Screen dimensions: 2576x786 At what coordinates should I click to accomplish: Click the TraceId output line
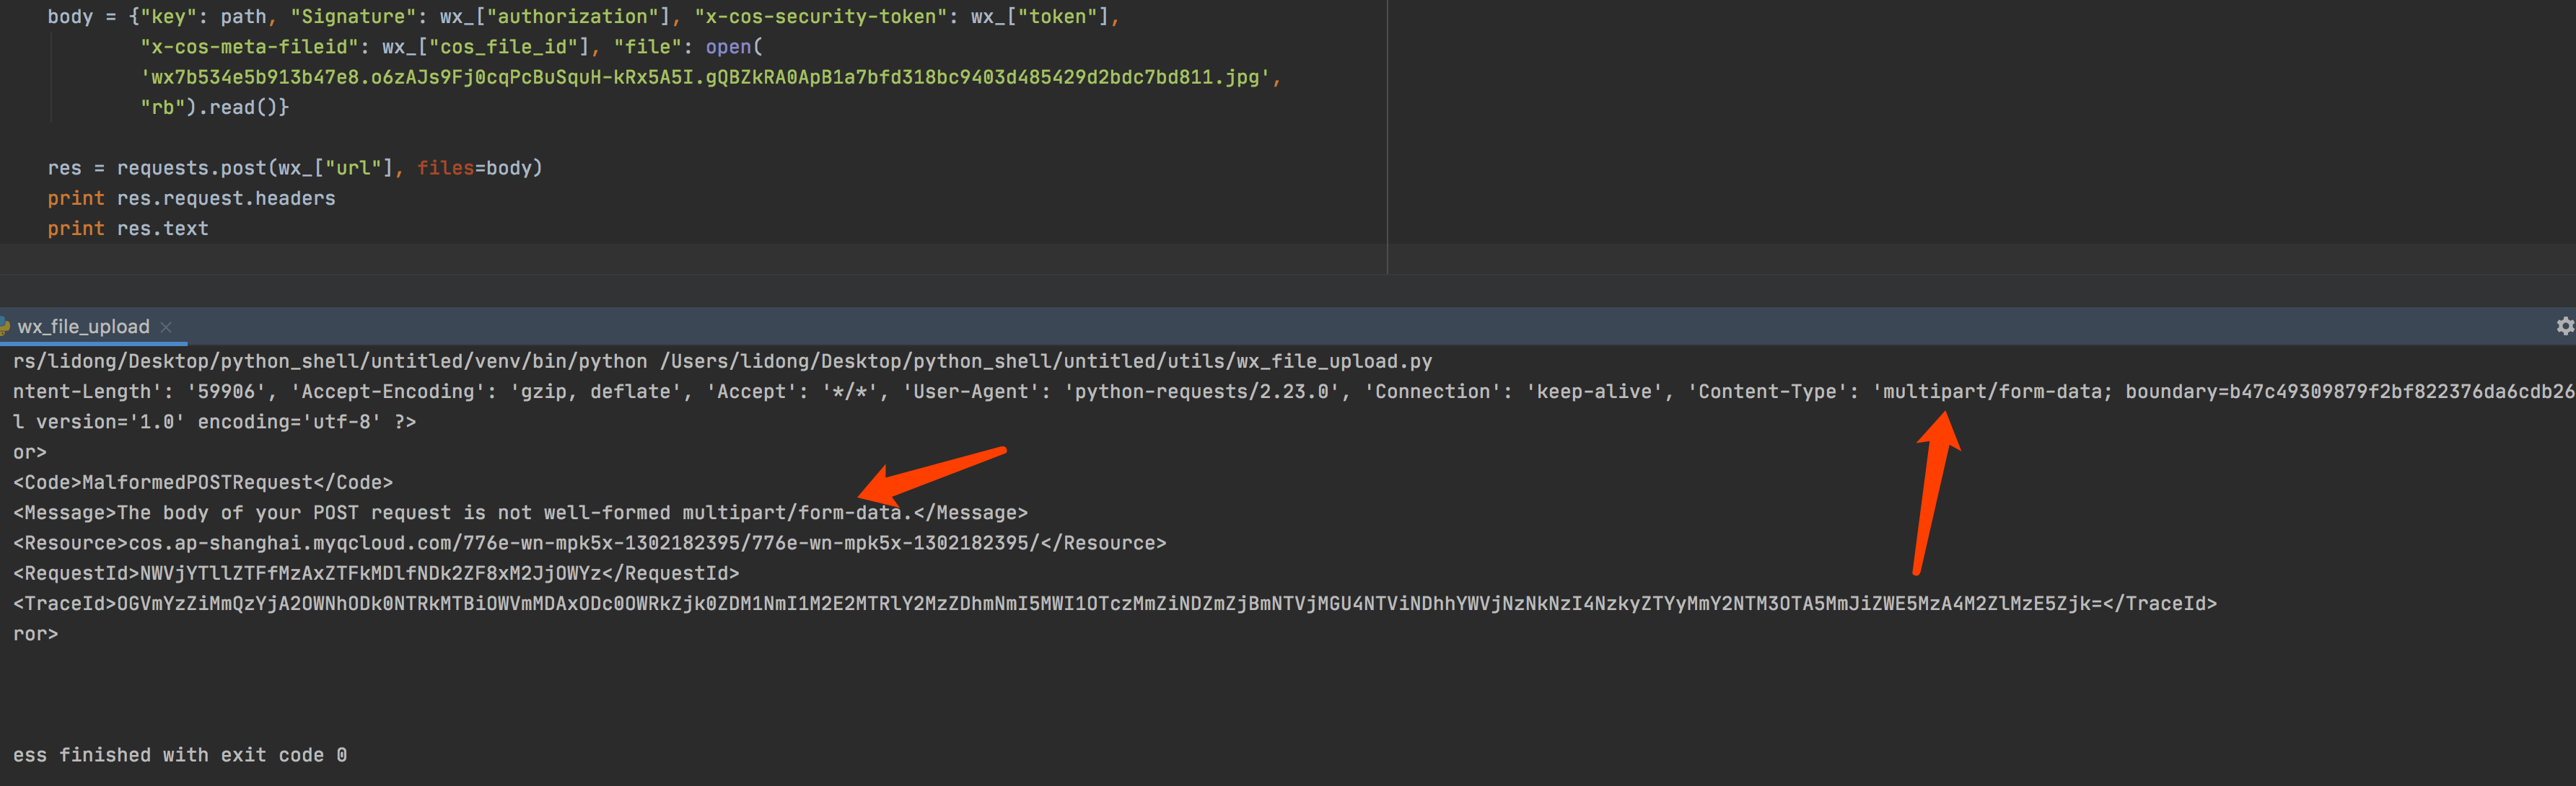pos(1114,604)
